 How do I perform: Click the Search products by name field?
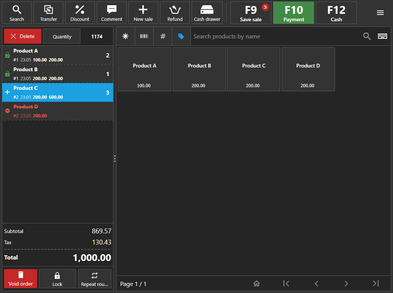275,36
